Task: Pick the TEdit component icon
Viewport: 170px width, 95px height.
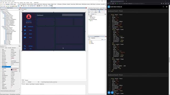Action: [29, 6]
